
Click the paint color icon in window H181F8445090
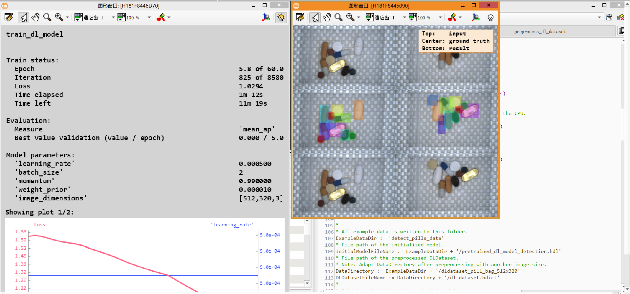[x=452, y=17]
